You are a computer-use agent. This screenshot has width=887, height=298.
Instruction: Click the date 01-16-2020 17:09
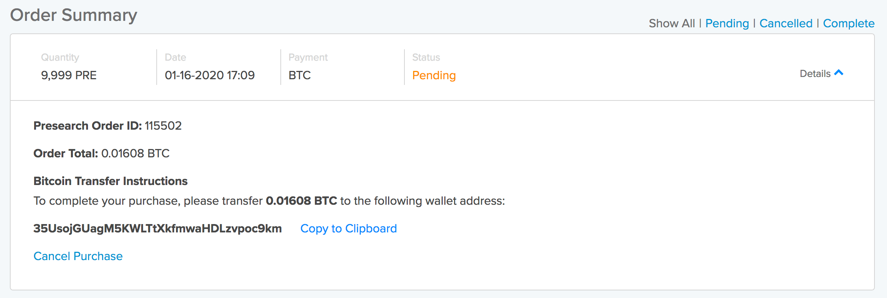[210, 75]
